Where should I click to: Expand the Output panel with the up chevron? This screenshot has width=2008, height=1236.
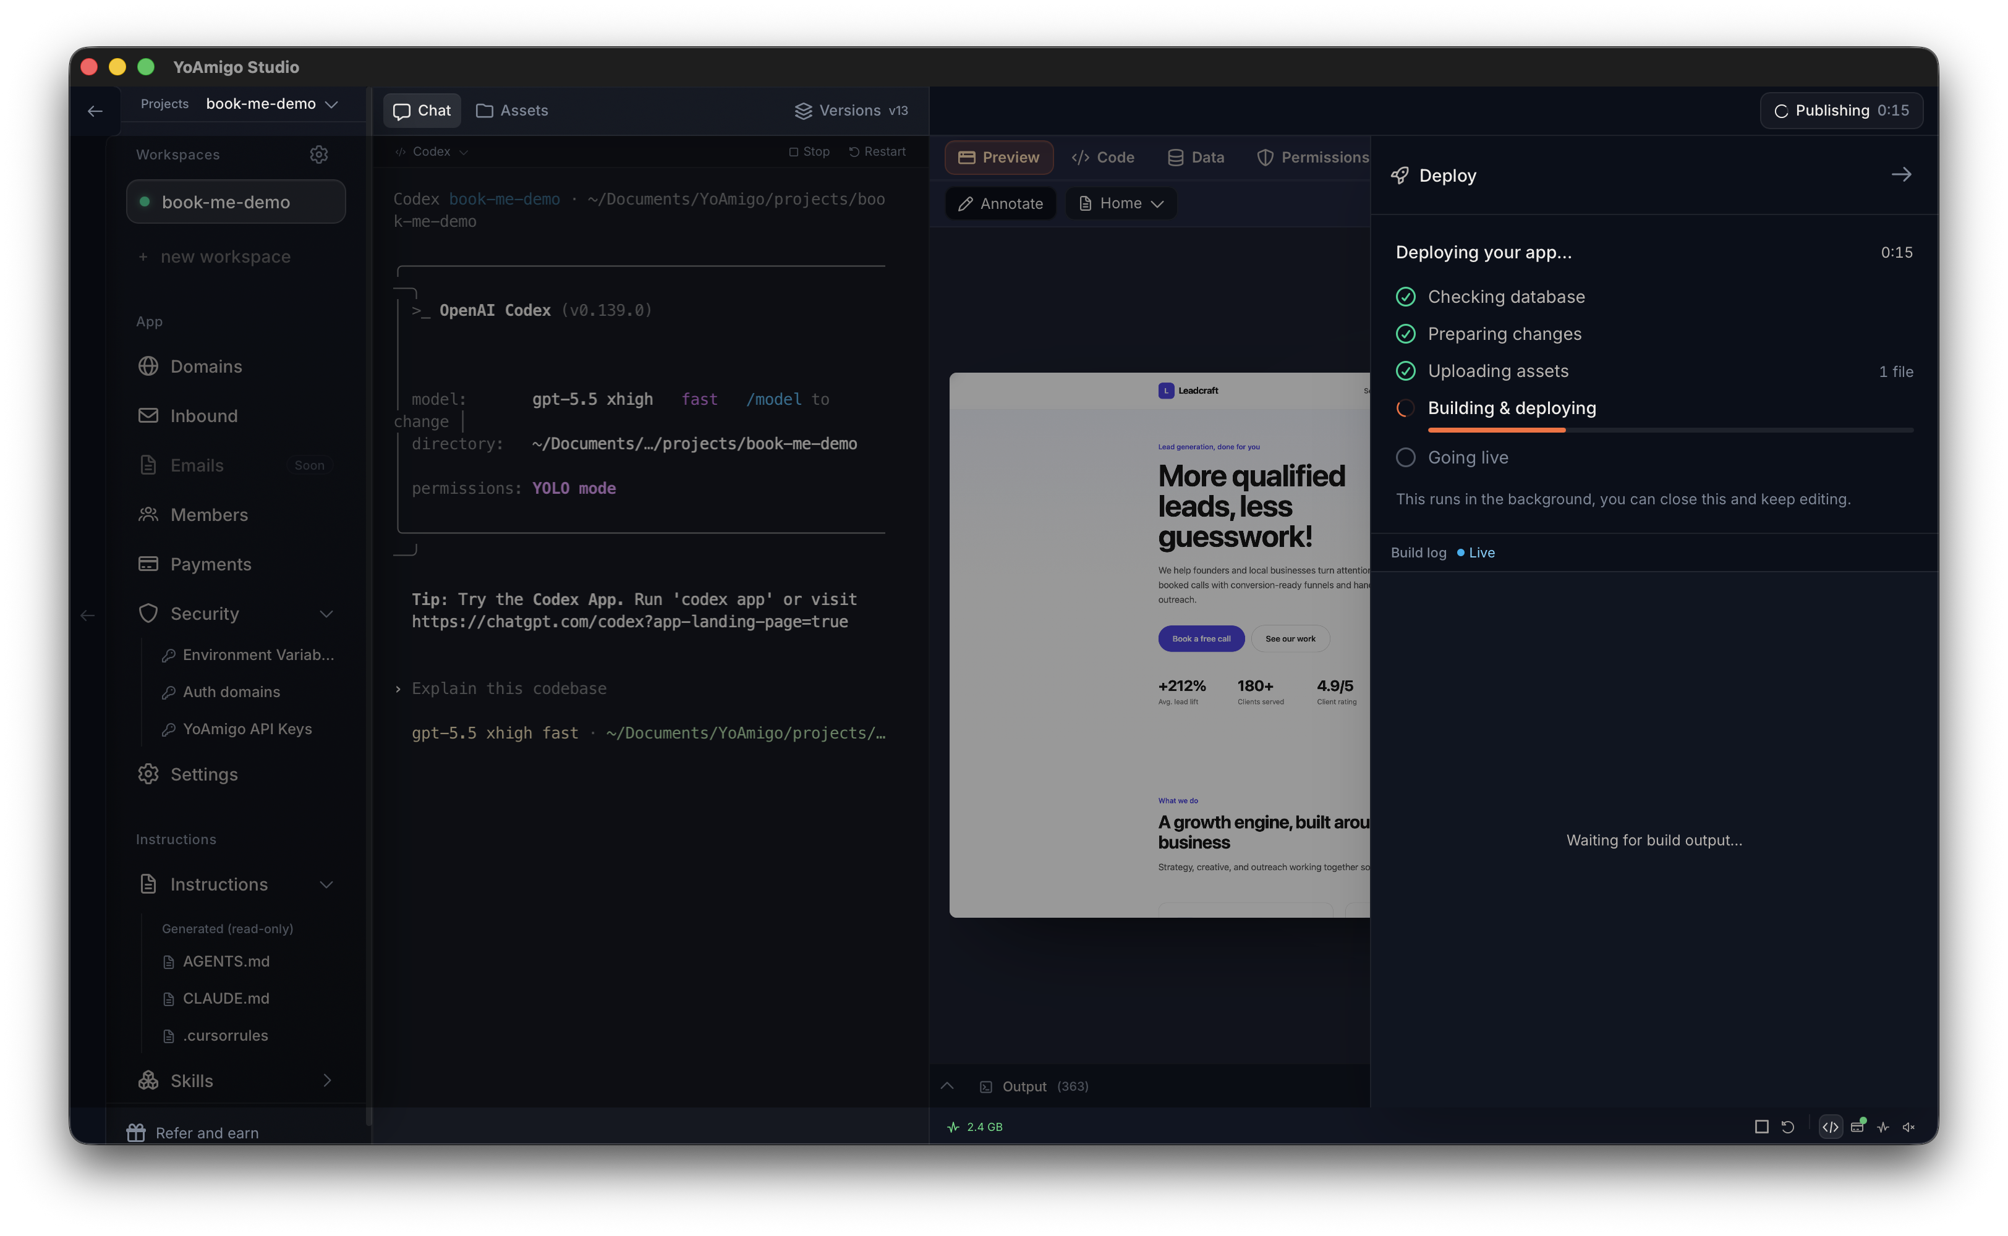[947, 1086]
